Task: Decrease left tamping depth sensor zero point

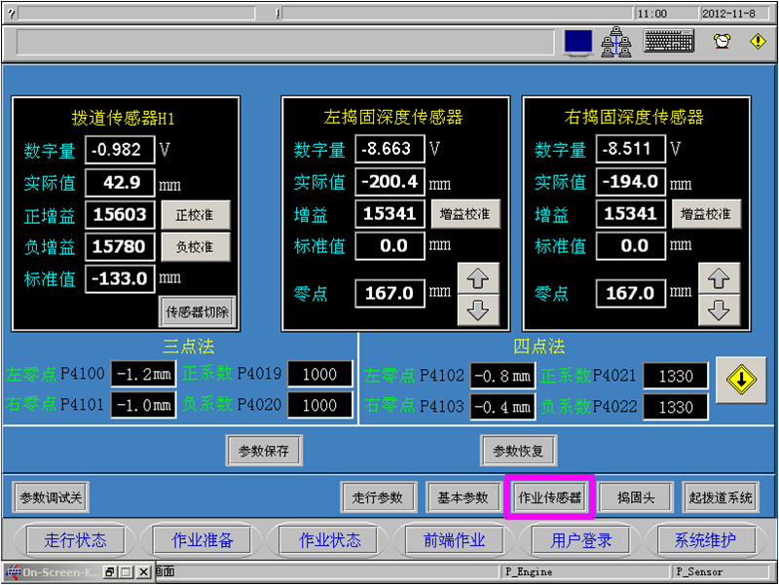Action: pyautogui.click(x=477, y=310)
